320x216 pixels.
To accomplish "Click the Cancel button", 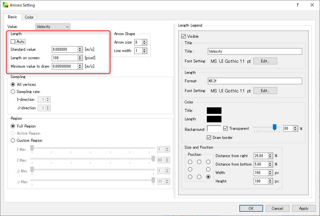I will [277, 209].
